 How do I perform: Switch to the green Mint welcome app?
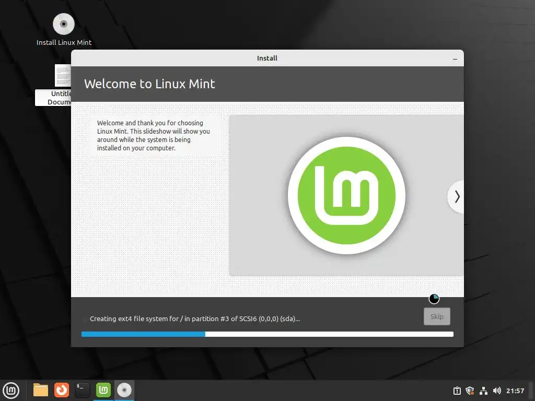pyautogui.click(x=103, y=390)
